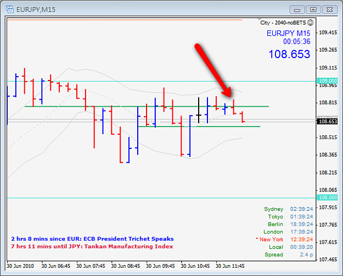Select the 107.615 price scale value
343x276 pixels.
tap(328, 242)
